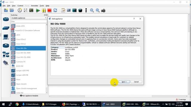
Task: Start all nodes green play icon
Action: (38, 10)
